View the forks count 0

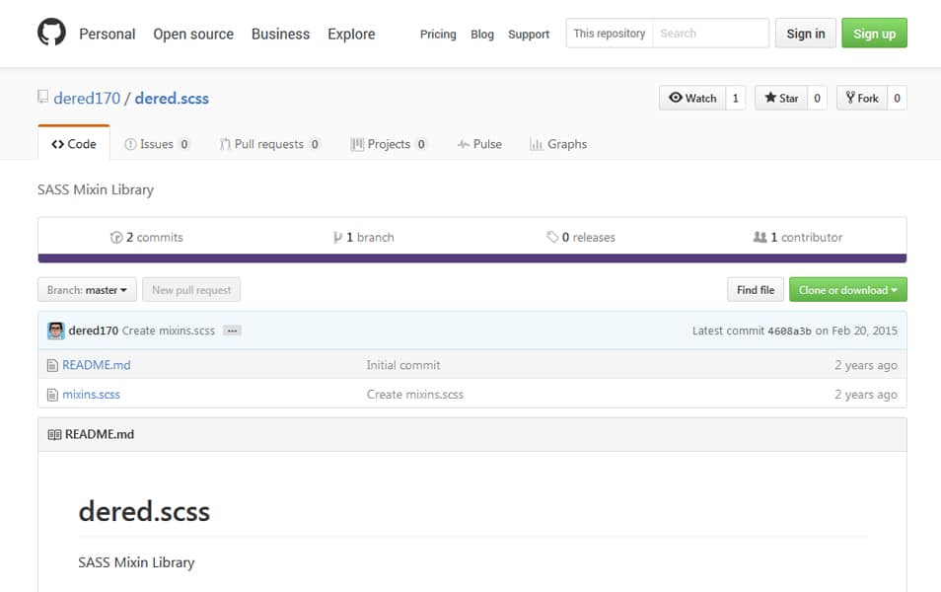coord(898,98)
